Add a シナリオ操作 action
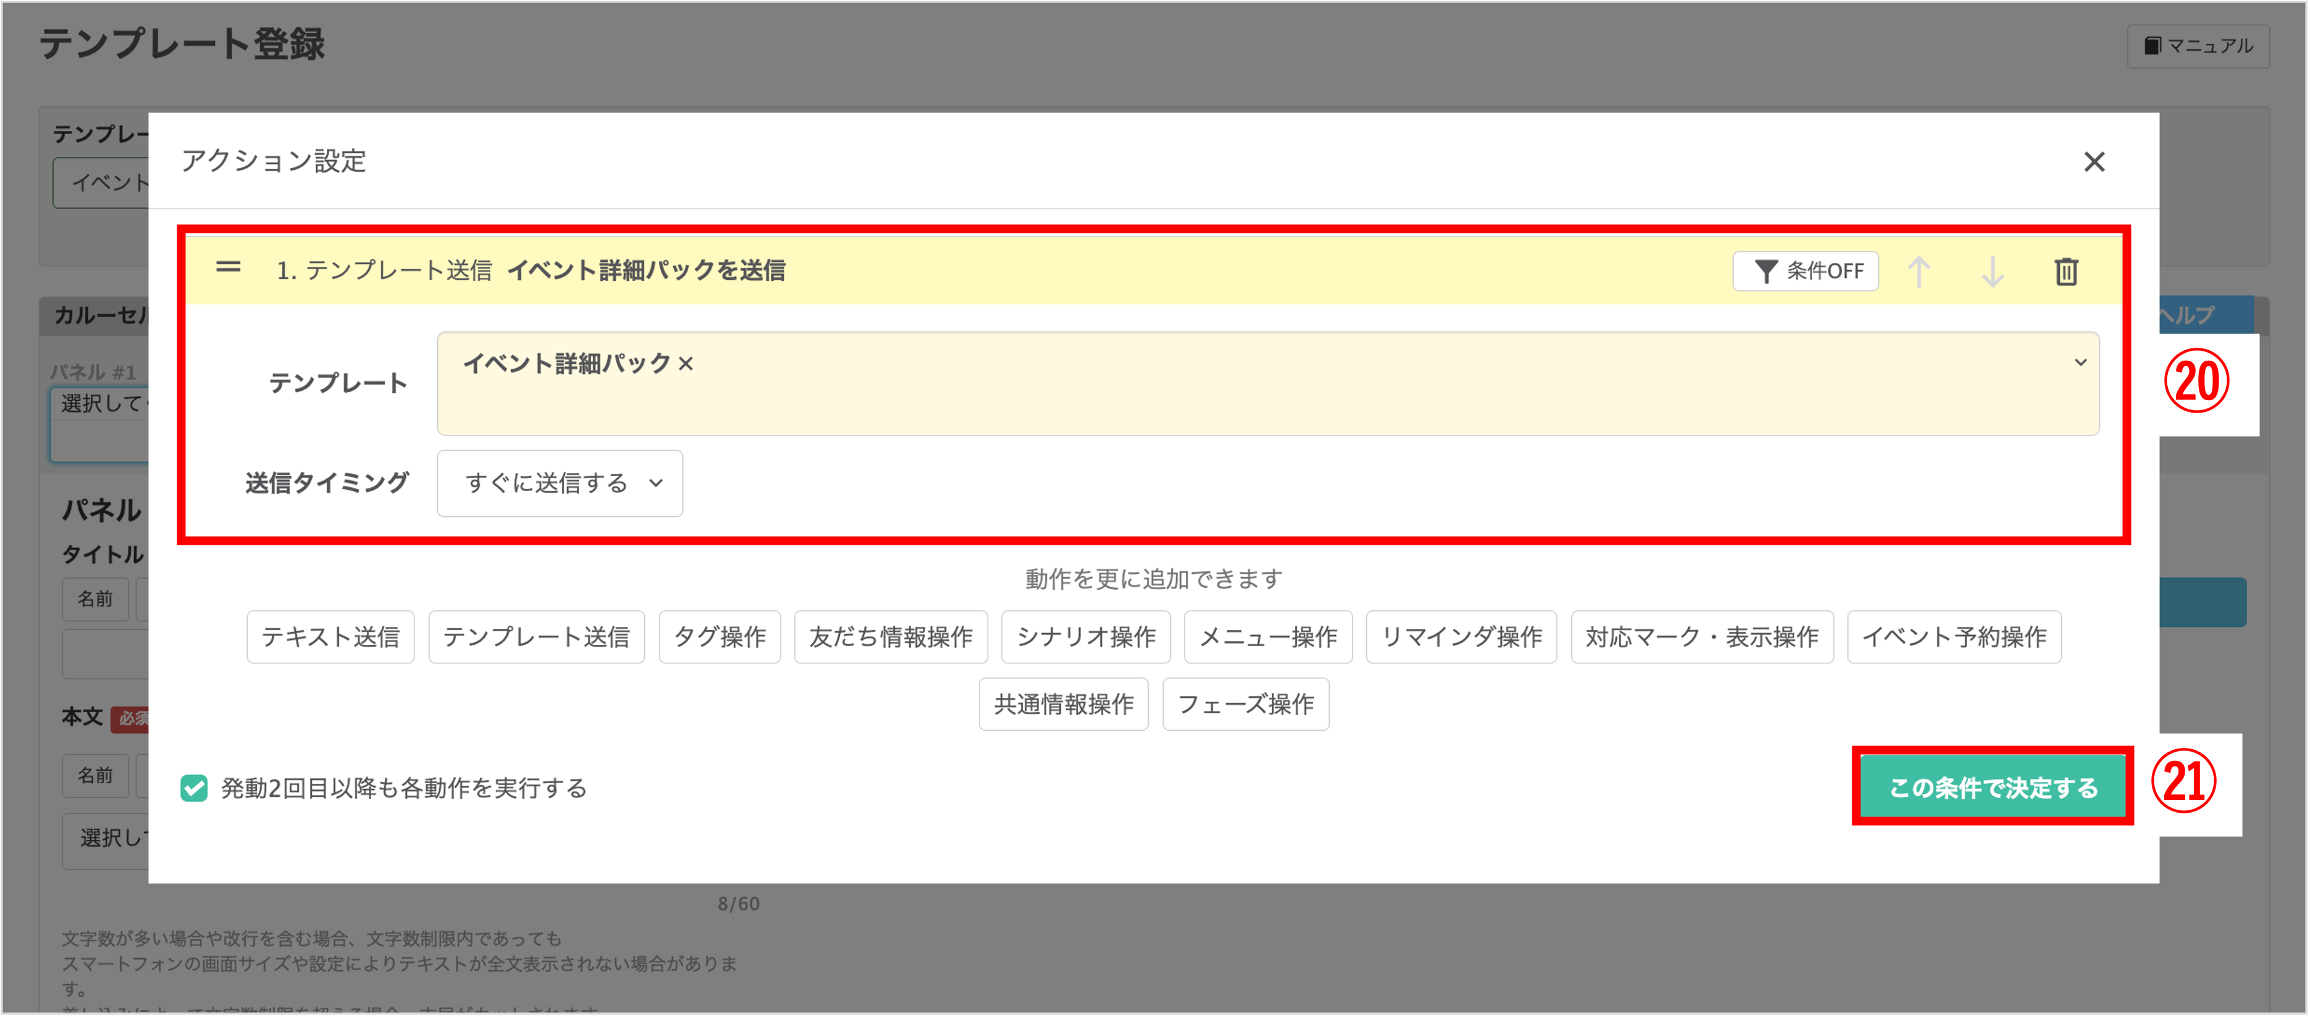The width and height of the screenshot is (2310, 1016). (1085, 637)
